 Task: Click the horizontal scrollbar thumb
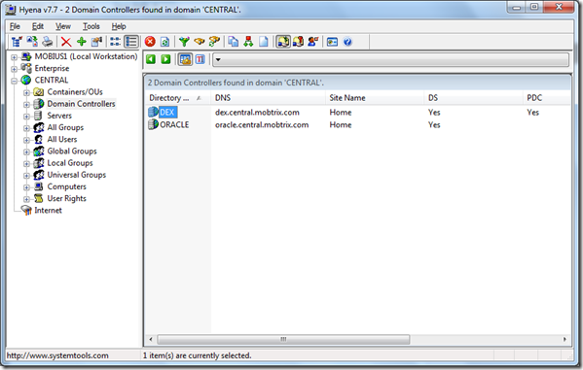pos(283,339)
